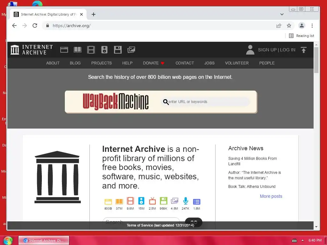Click the green software icon labeled 968K
The height and width of the screenshot is (245, 327).
click(163, 201)
